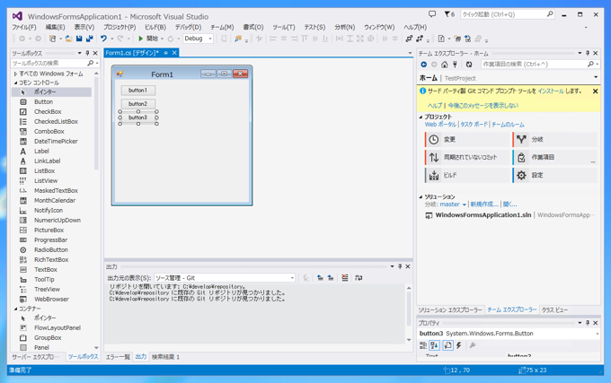Dismiss the yellow Git notification bar
The image size is (611, 383).
click(x=595, y=91)
